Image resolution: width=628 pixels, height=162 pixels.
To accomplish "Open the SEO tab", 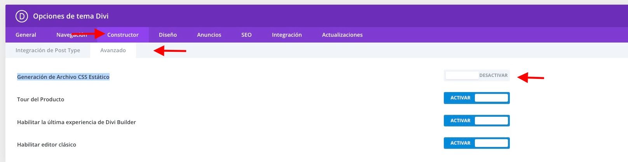I will pyautogui.click(x=246, y=35).
